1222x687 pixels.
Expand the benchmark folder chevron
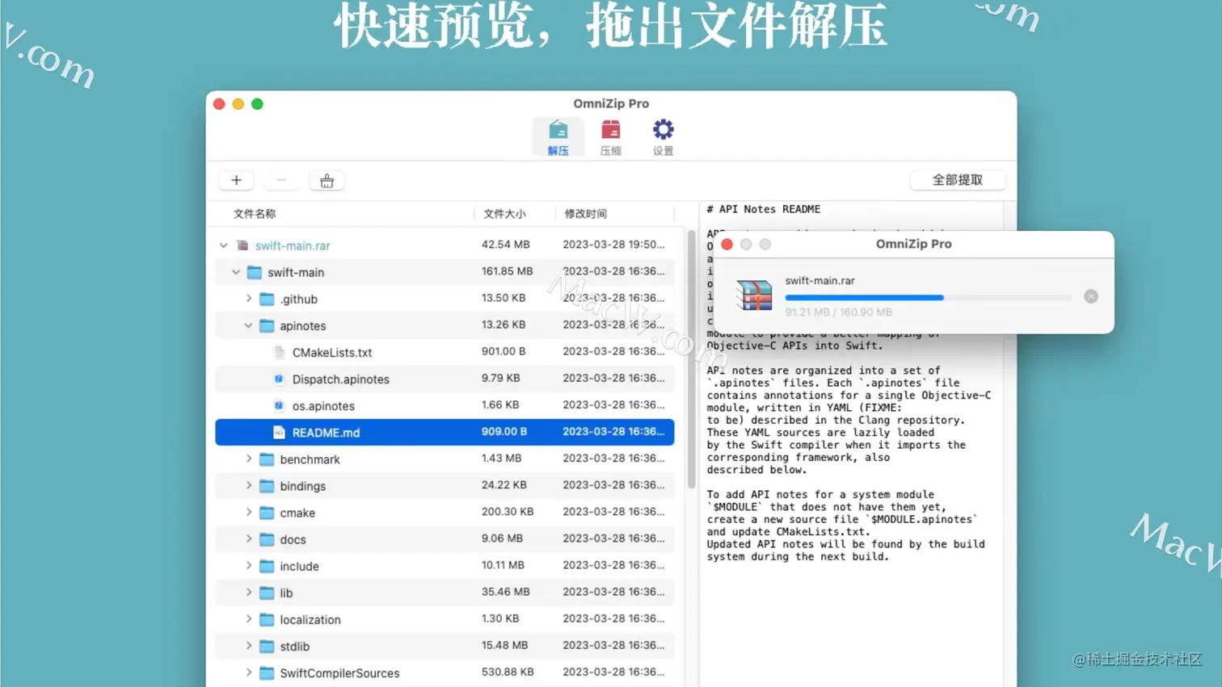tap(248, 459)
